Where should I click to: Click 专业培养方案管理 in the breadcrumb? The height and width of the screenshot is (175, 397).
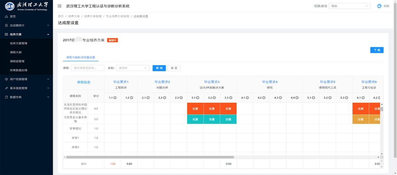point(117,16)
